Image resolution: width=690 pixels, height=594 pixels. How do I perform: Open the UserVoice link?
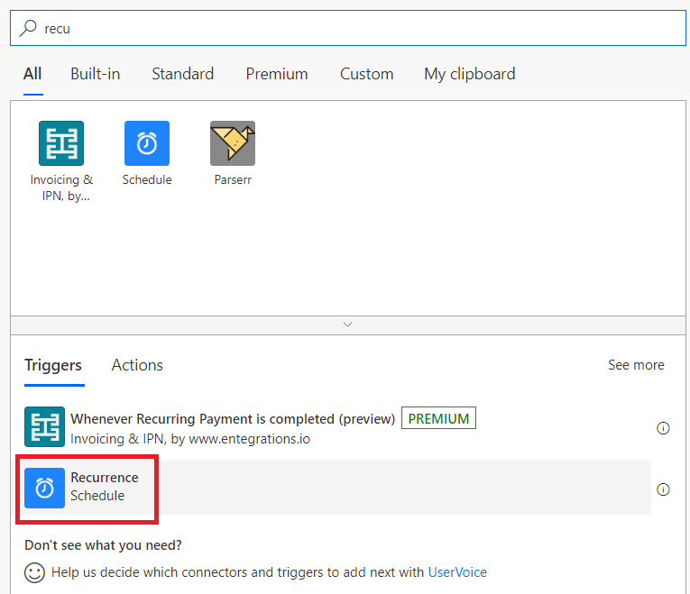(x=457, y=572)
